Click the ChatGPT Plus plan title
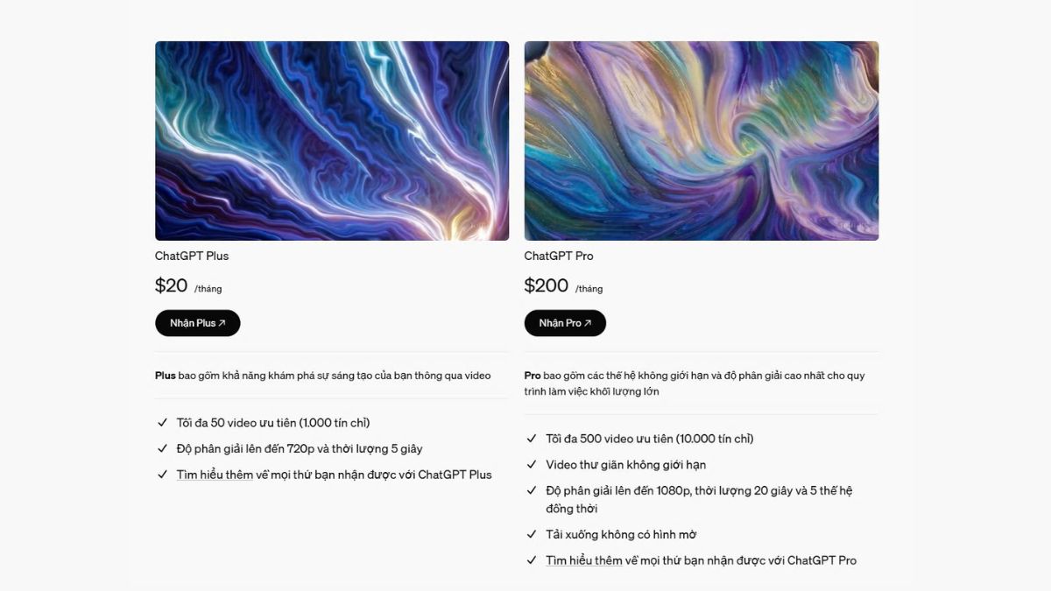The image size is (1051, 591). click(x=192, y=256)
